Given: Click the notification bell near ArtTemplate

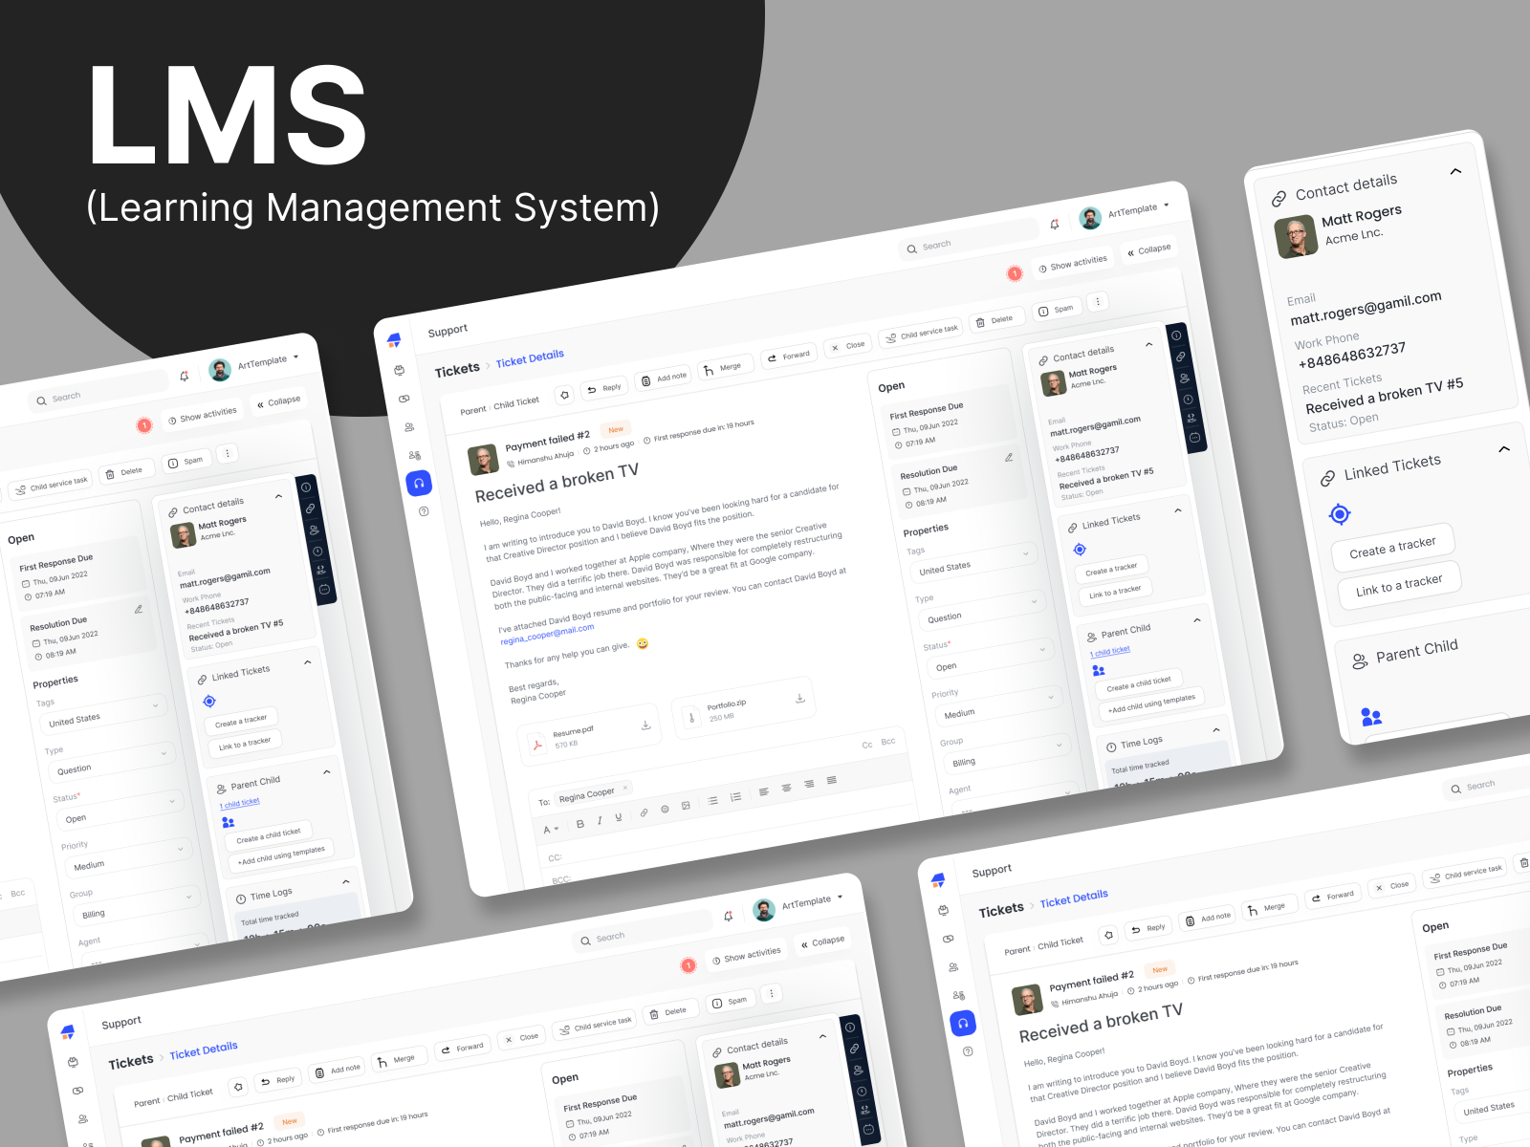Looking at the screenshot, I should coord(1054,224).
